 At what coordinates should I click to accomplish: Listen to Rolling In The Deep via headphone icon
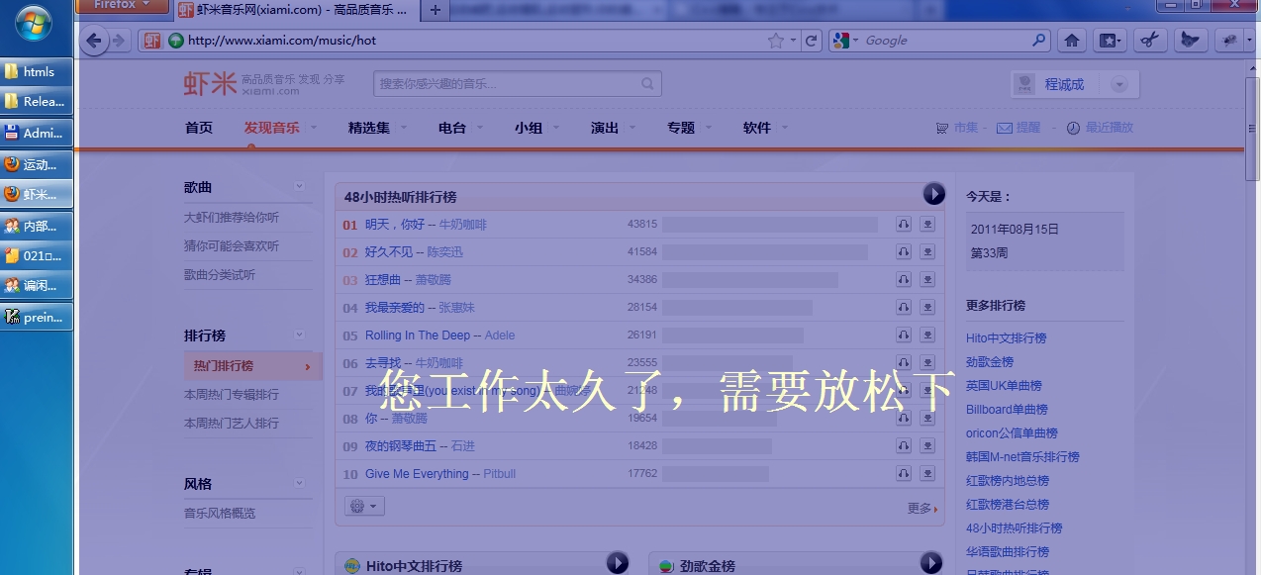click(904, 335)
